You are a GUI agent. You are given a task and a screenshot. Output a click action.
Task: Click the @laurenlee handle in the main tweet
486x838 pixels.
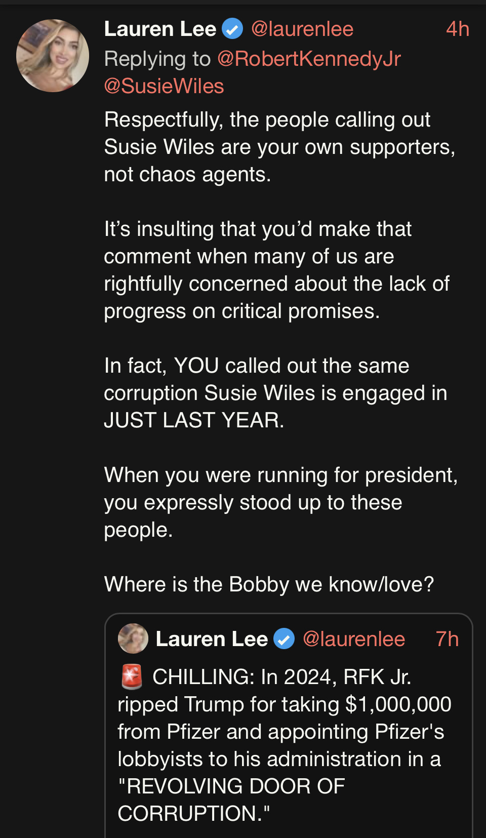coord(302,29)
